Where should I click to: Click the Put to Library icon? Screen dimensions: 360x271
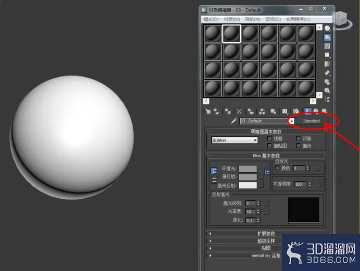coord(273,111)
